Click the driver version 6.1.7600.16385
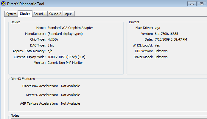 coord(166,34)
